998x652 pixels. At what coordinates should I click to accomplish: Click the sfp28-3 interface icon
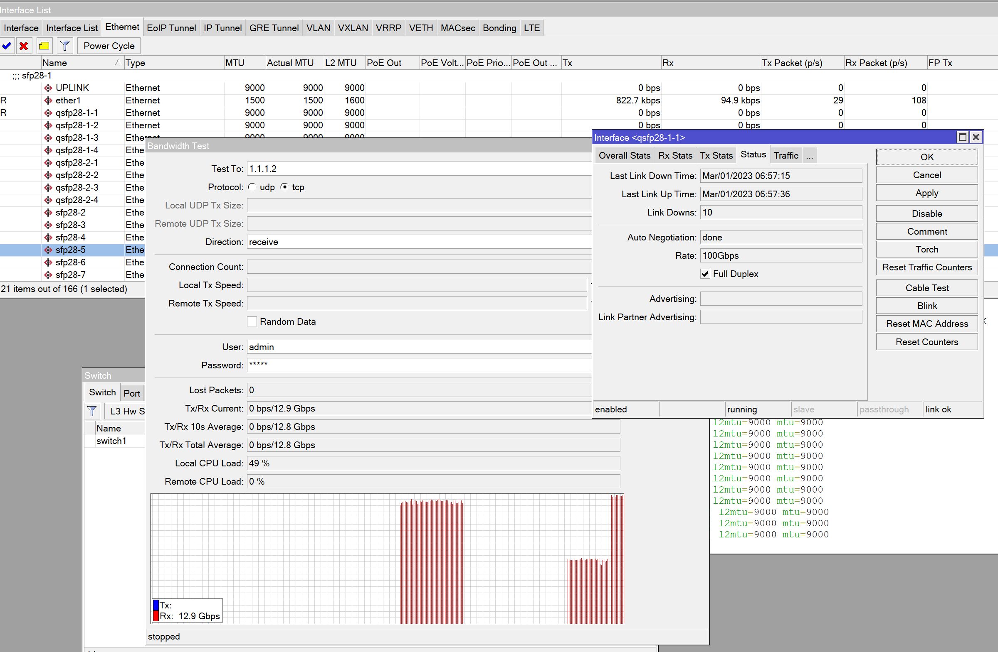(48, 225)
